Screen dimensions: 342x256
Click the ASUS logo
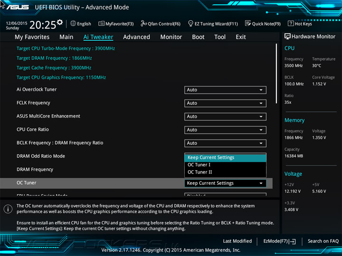18,7
